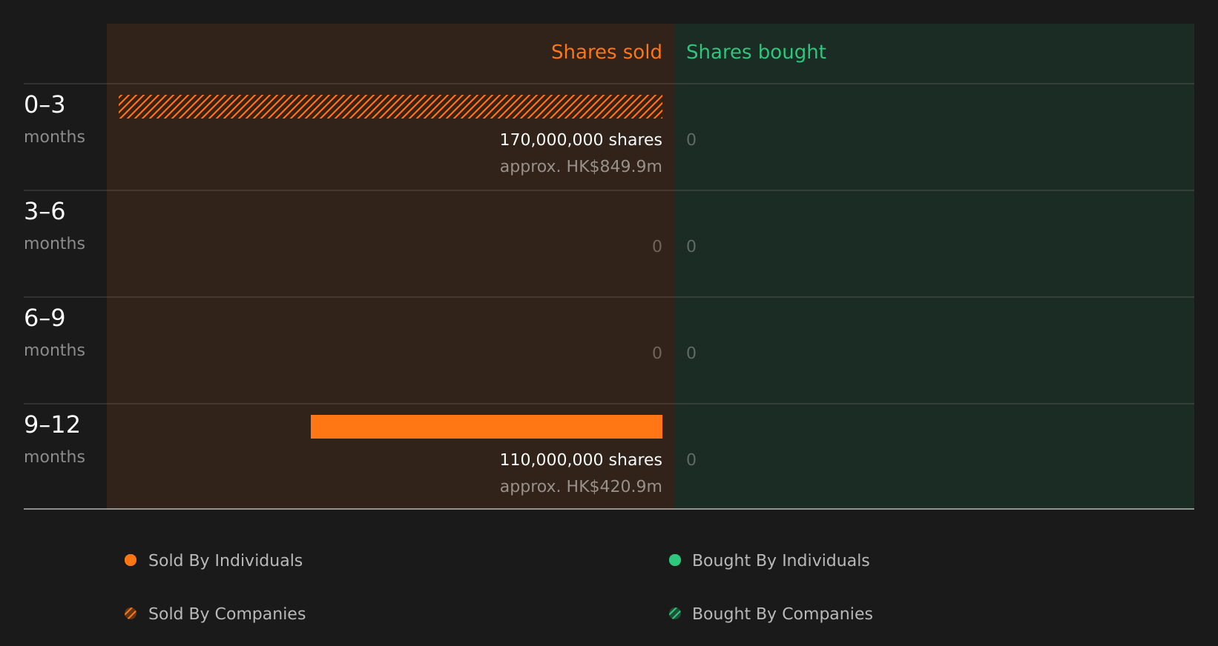Click the 9–12 months row label
The height and width of the screenshot is (646, 1218).
pyautogui.click(x=54, y=439)
